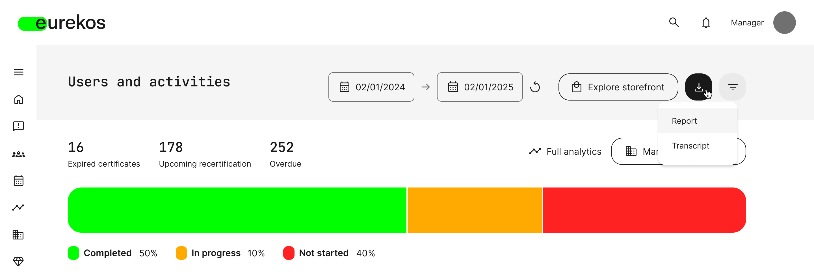Click the diamond icon in sidebar
The width and height of the screenshot is (814, 277).
pos(18,261)
